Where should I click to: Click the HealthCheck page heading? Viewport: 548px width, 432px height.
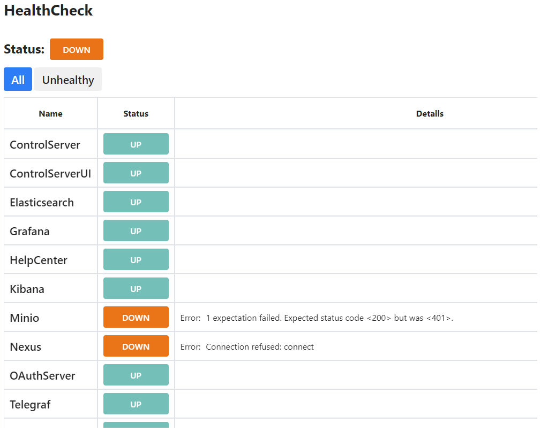pos(48,11)
